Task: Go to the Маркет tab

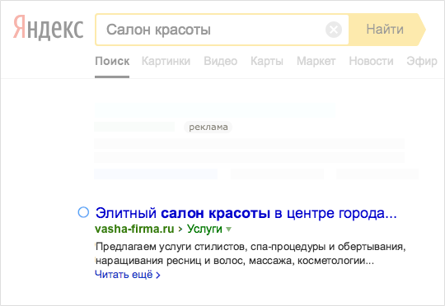Action: click(316, 61)
